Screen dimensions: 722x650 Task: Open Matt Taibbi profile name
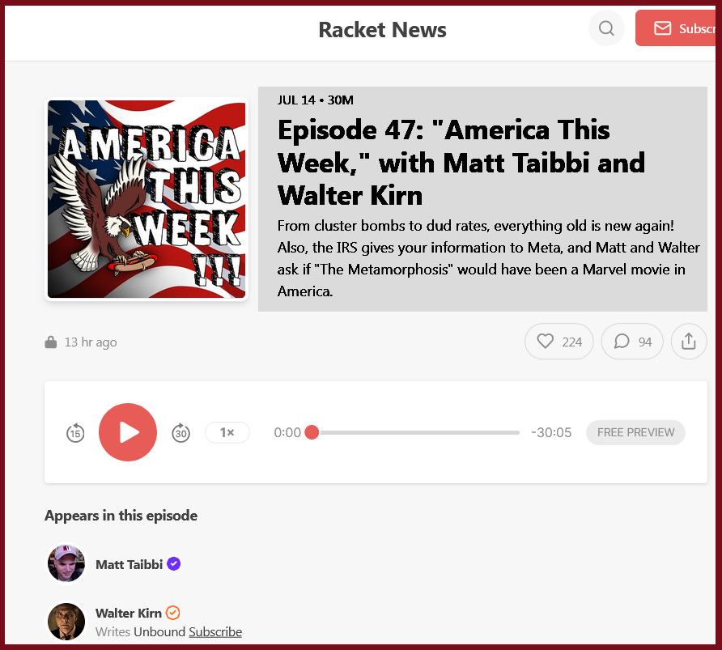129,564
